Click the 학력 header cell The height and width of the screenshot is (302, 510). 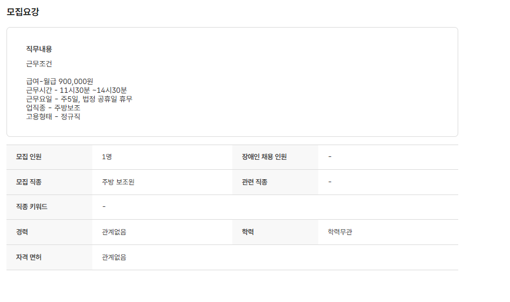pyautogui.click(x=248, y=232)
